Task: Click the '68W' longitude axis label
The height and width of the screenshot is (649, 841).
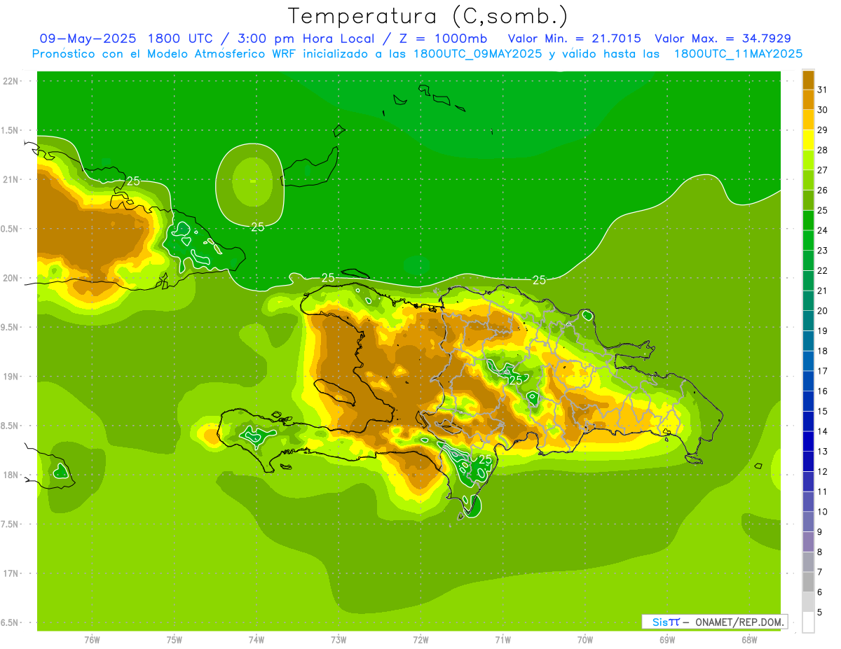Action: (749, 640)
